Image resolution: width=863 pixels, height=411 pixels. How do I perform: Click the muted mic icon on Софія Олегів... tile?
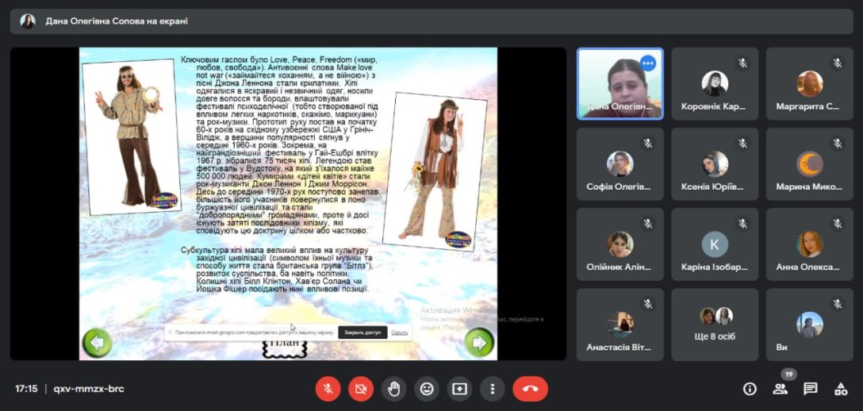point(648,144)
